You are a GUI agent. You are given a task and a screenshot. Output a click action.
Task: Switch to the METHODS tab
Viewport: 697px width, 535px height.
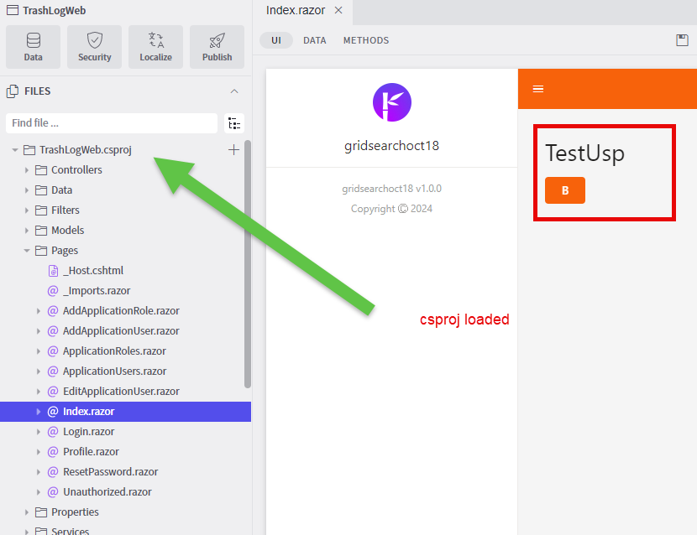tap(365, 40)
